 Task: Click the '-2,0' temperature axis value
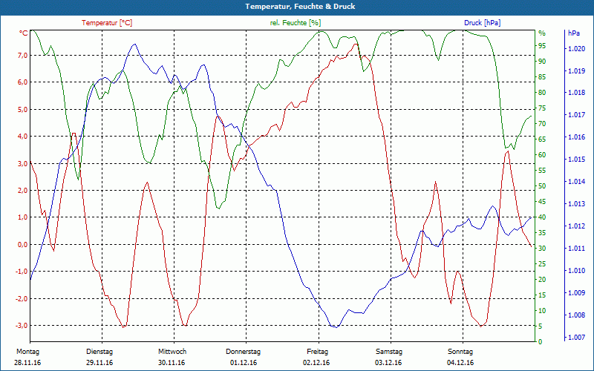click(22, 299)
